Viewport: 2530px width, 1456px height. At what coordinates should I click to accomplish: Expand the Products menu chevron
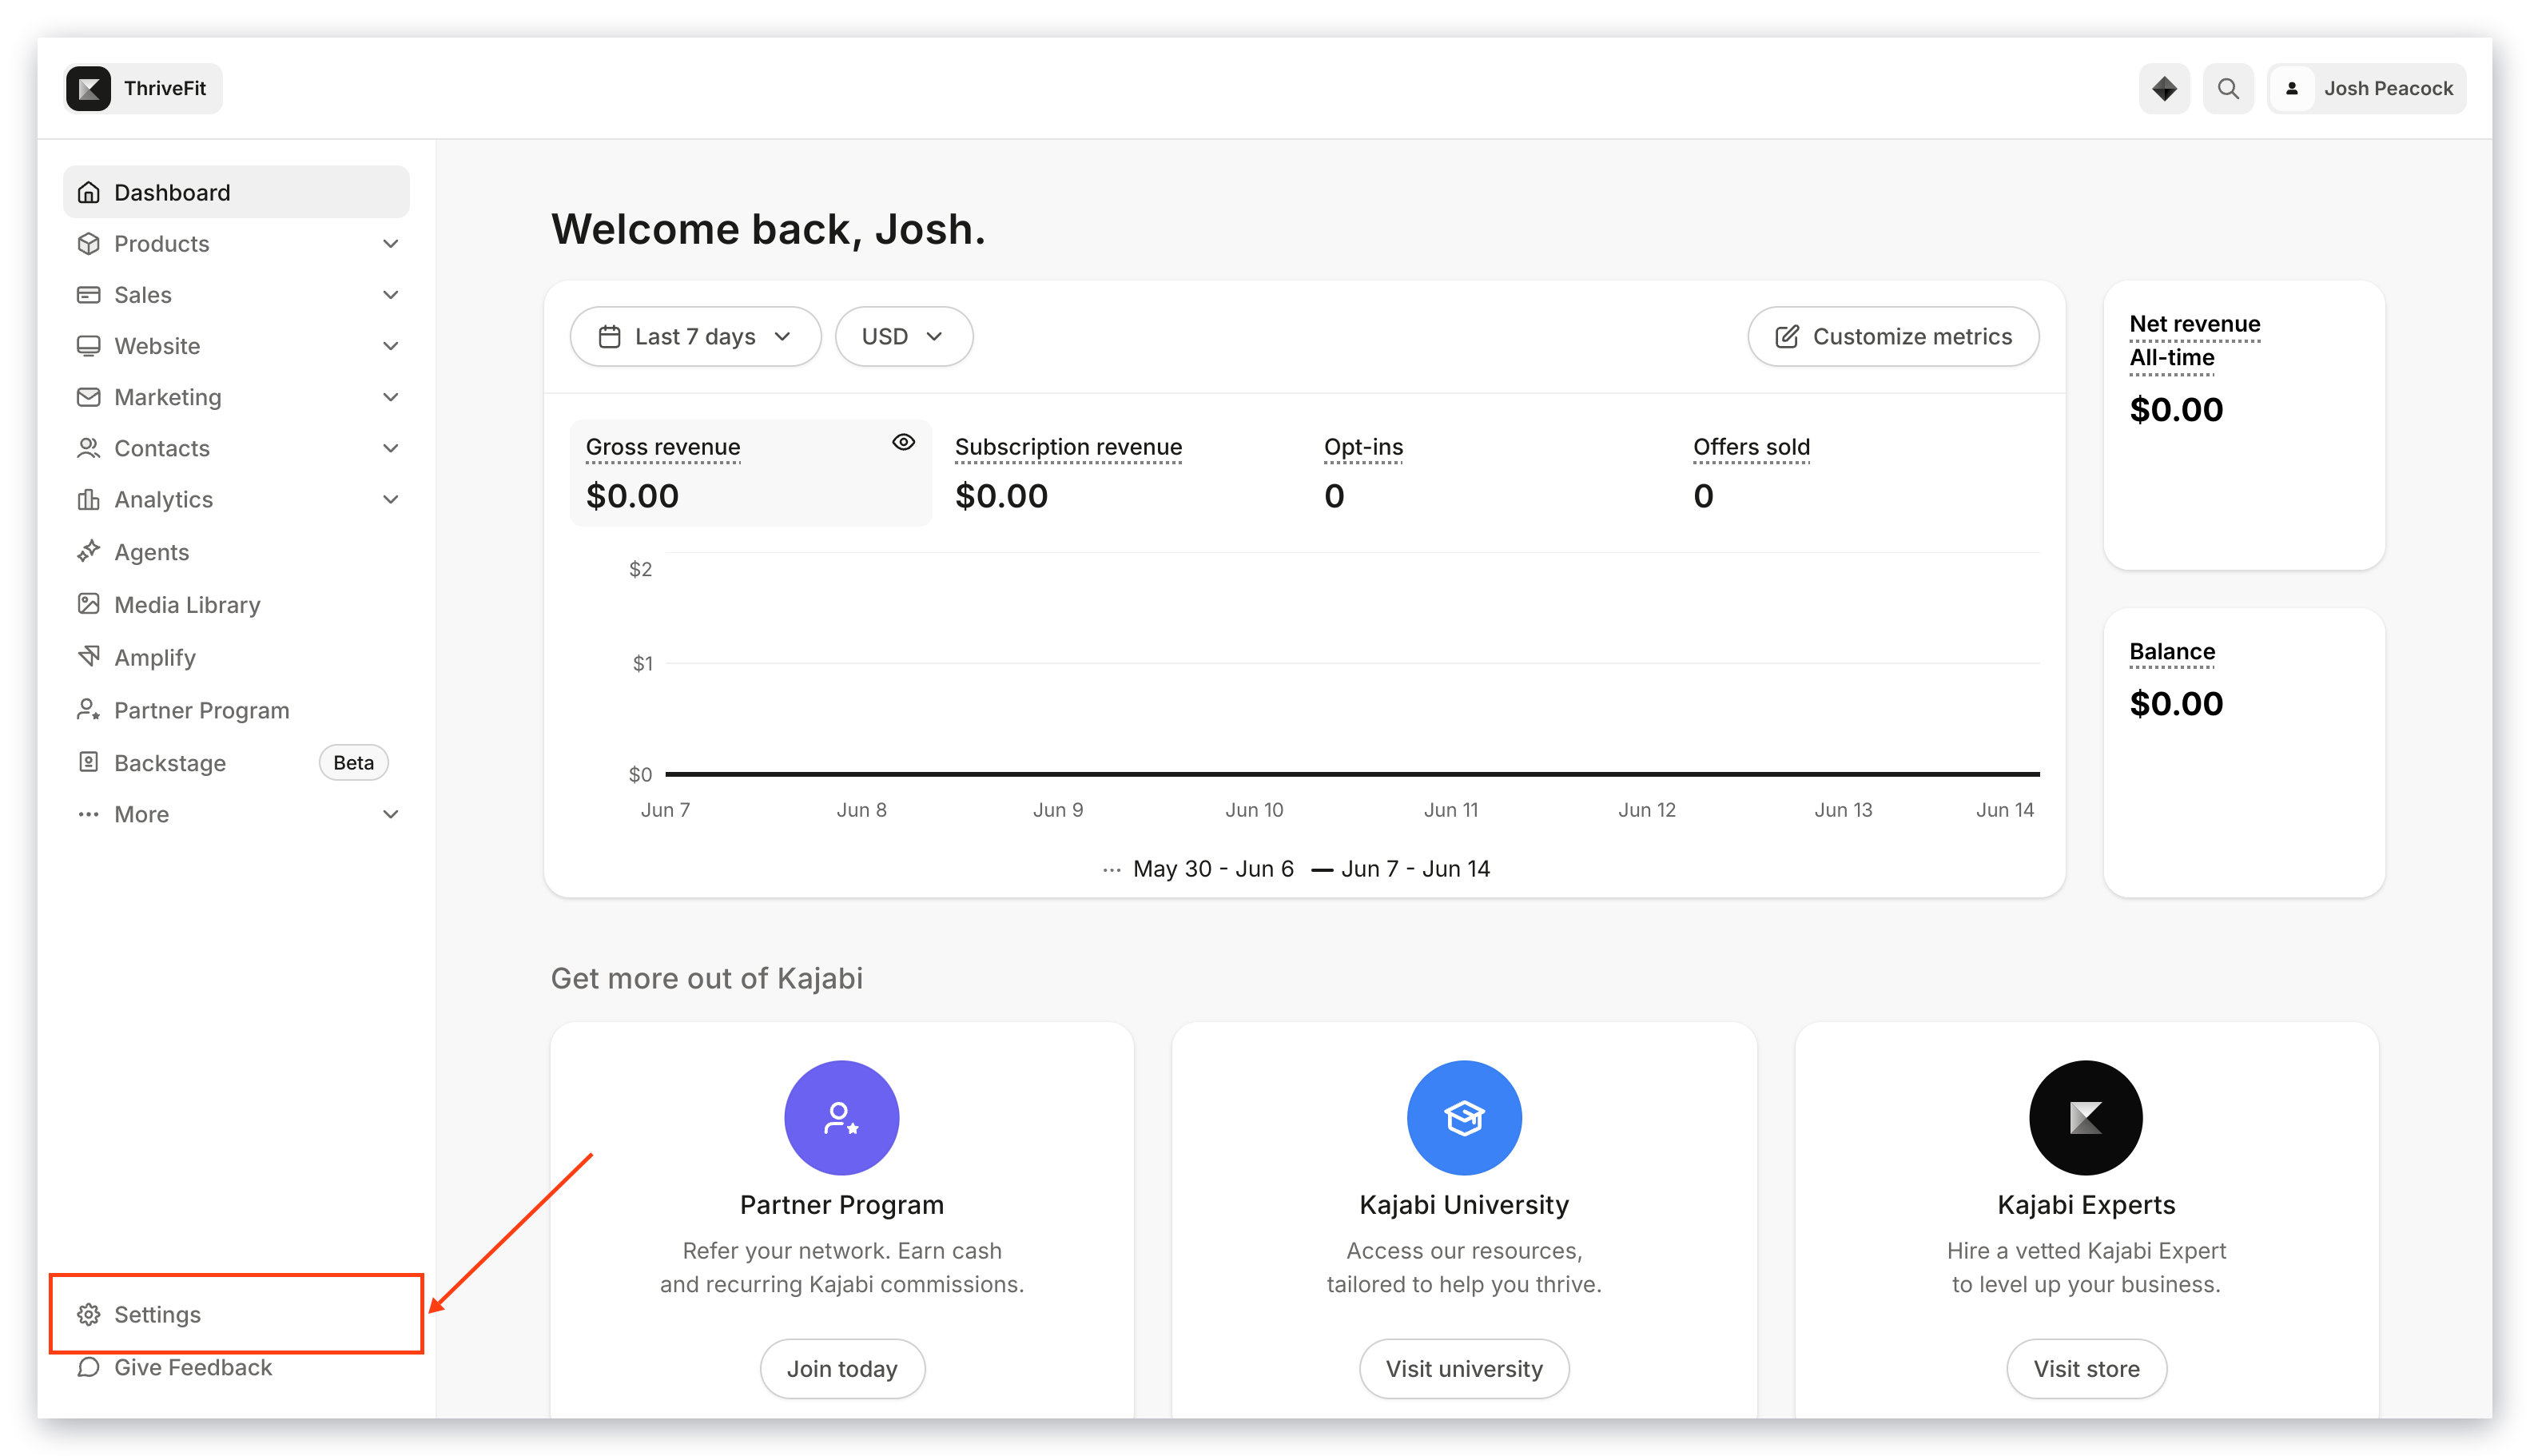(x=391, y=244)
